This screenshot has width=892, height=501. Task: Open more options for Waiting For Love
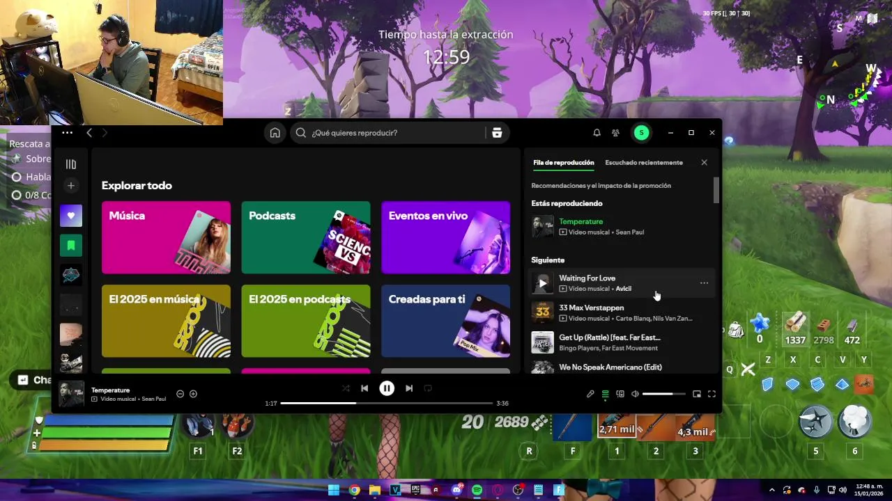tap(704, 283)
